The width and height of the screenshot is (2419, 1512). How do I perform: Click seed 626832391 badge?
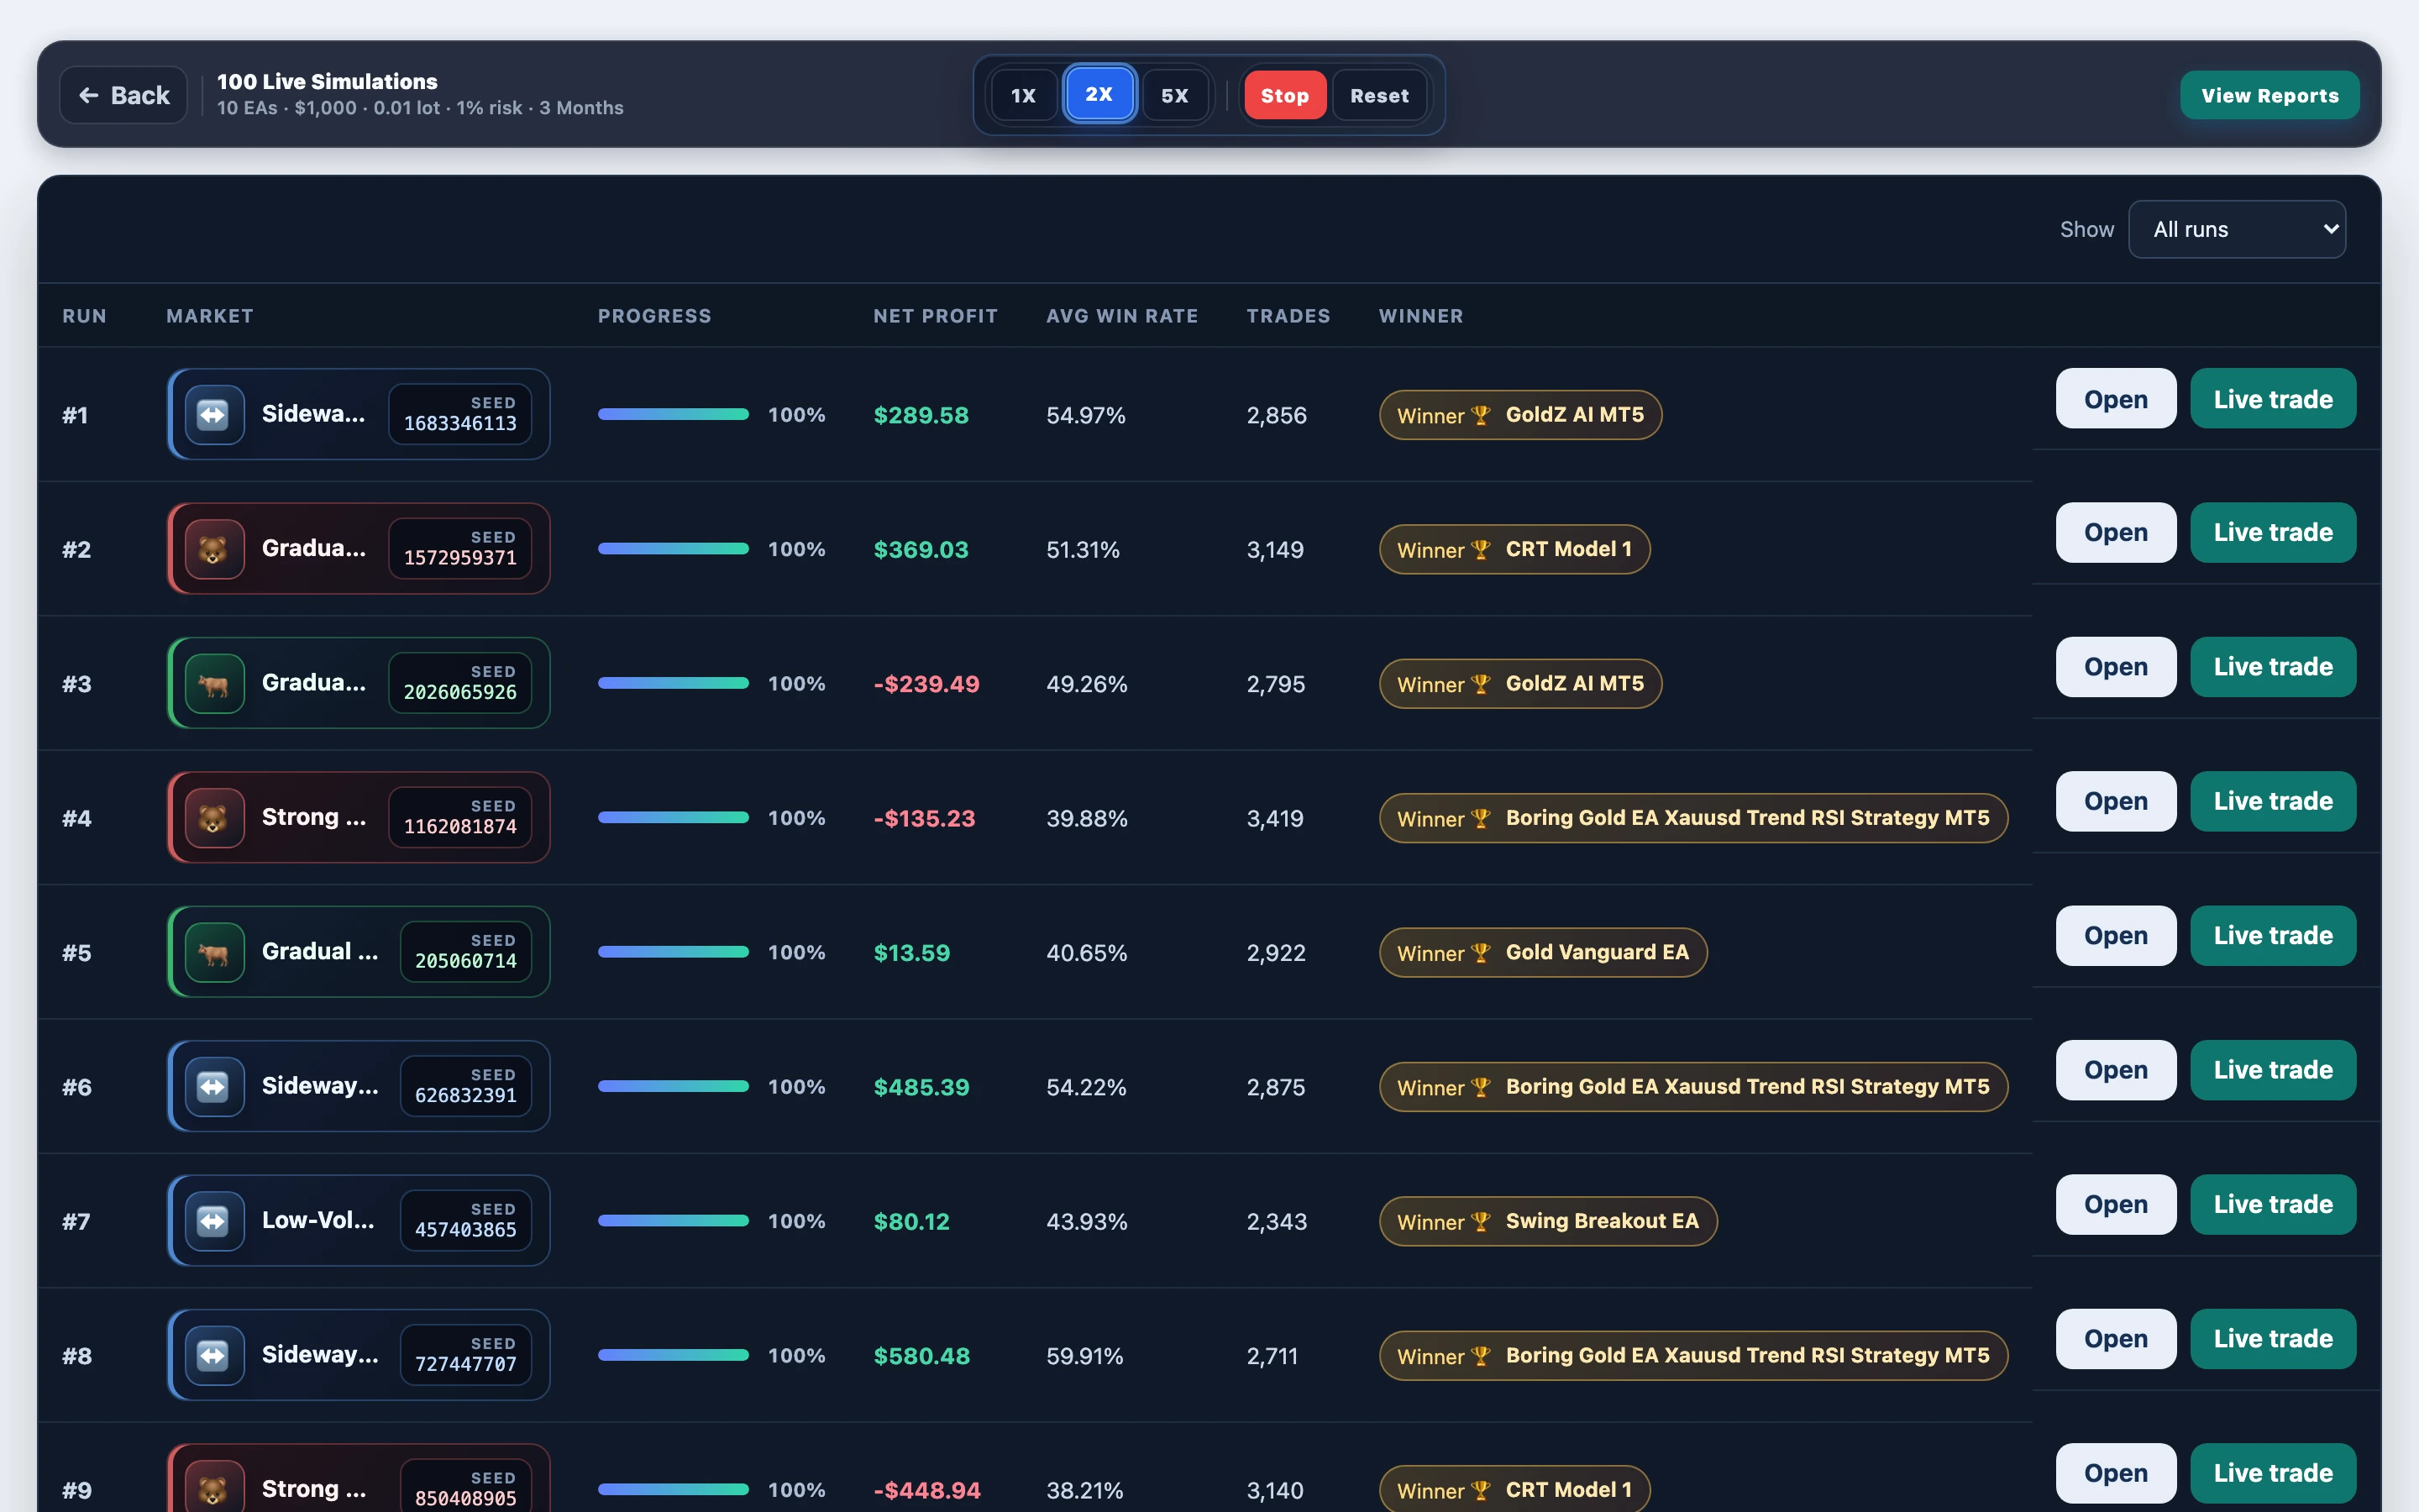[466, 1086]
